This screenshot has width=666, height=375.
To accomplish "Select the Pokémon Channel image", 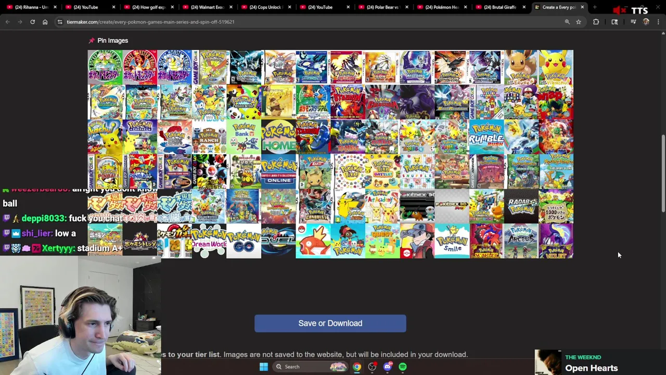I will (x=139, y=137).
